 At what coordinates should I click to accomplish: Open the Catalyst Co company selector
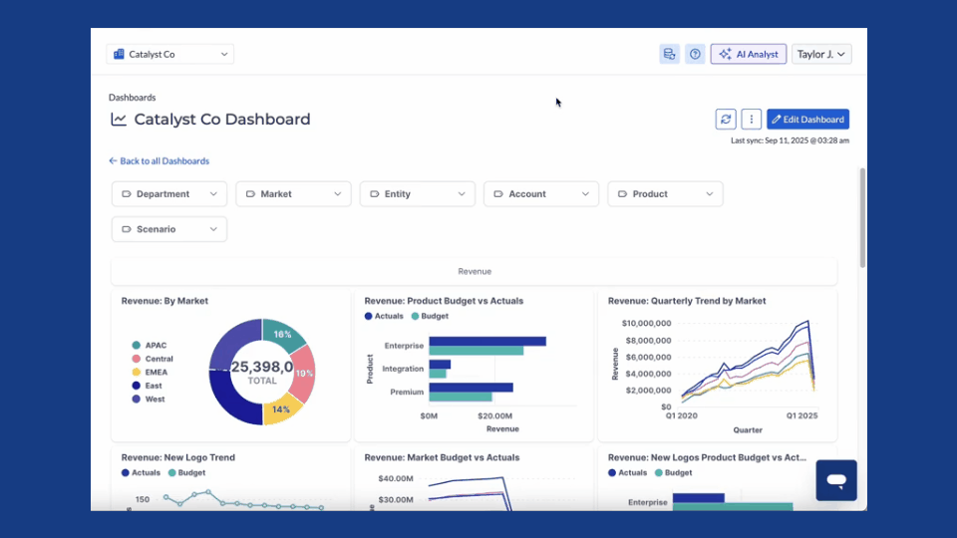click(170, 54)
